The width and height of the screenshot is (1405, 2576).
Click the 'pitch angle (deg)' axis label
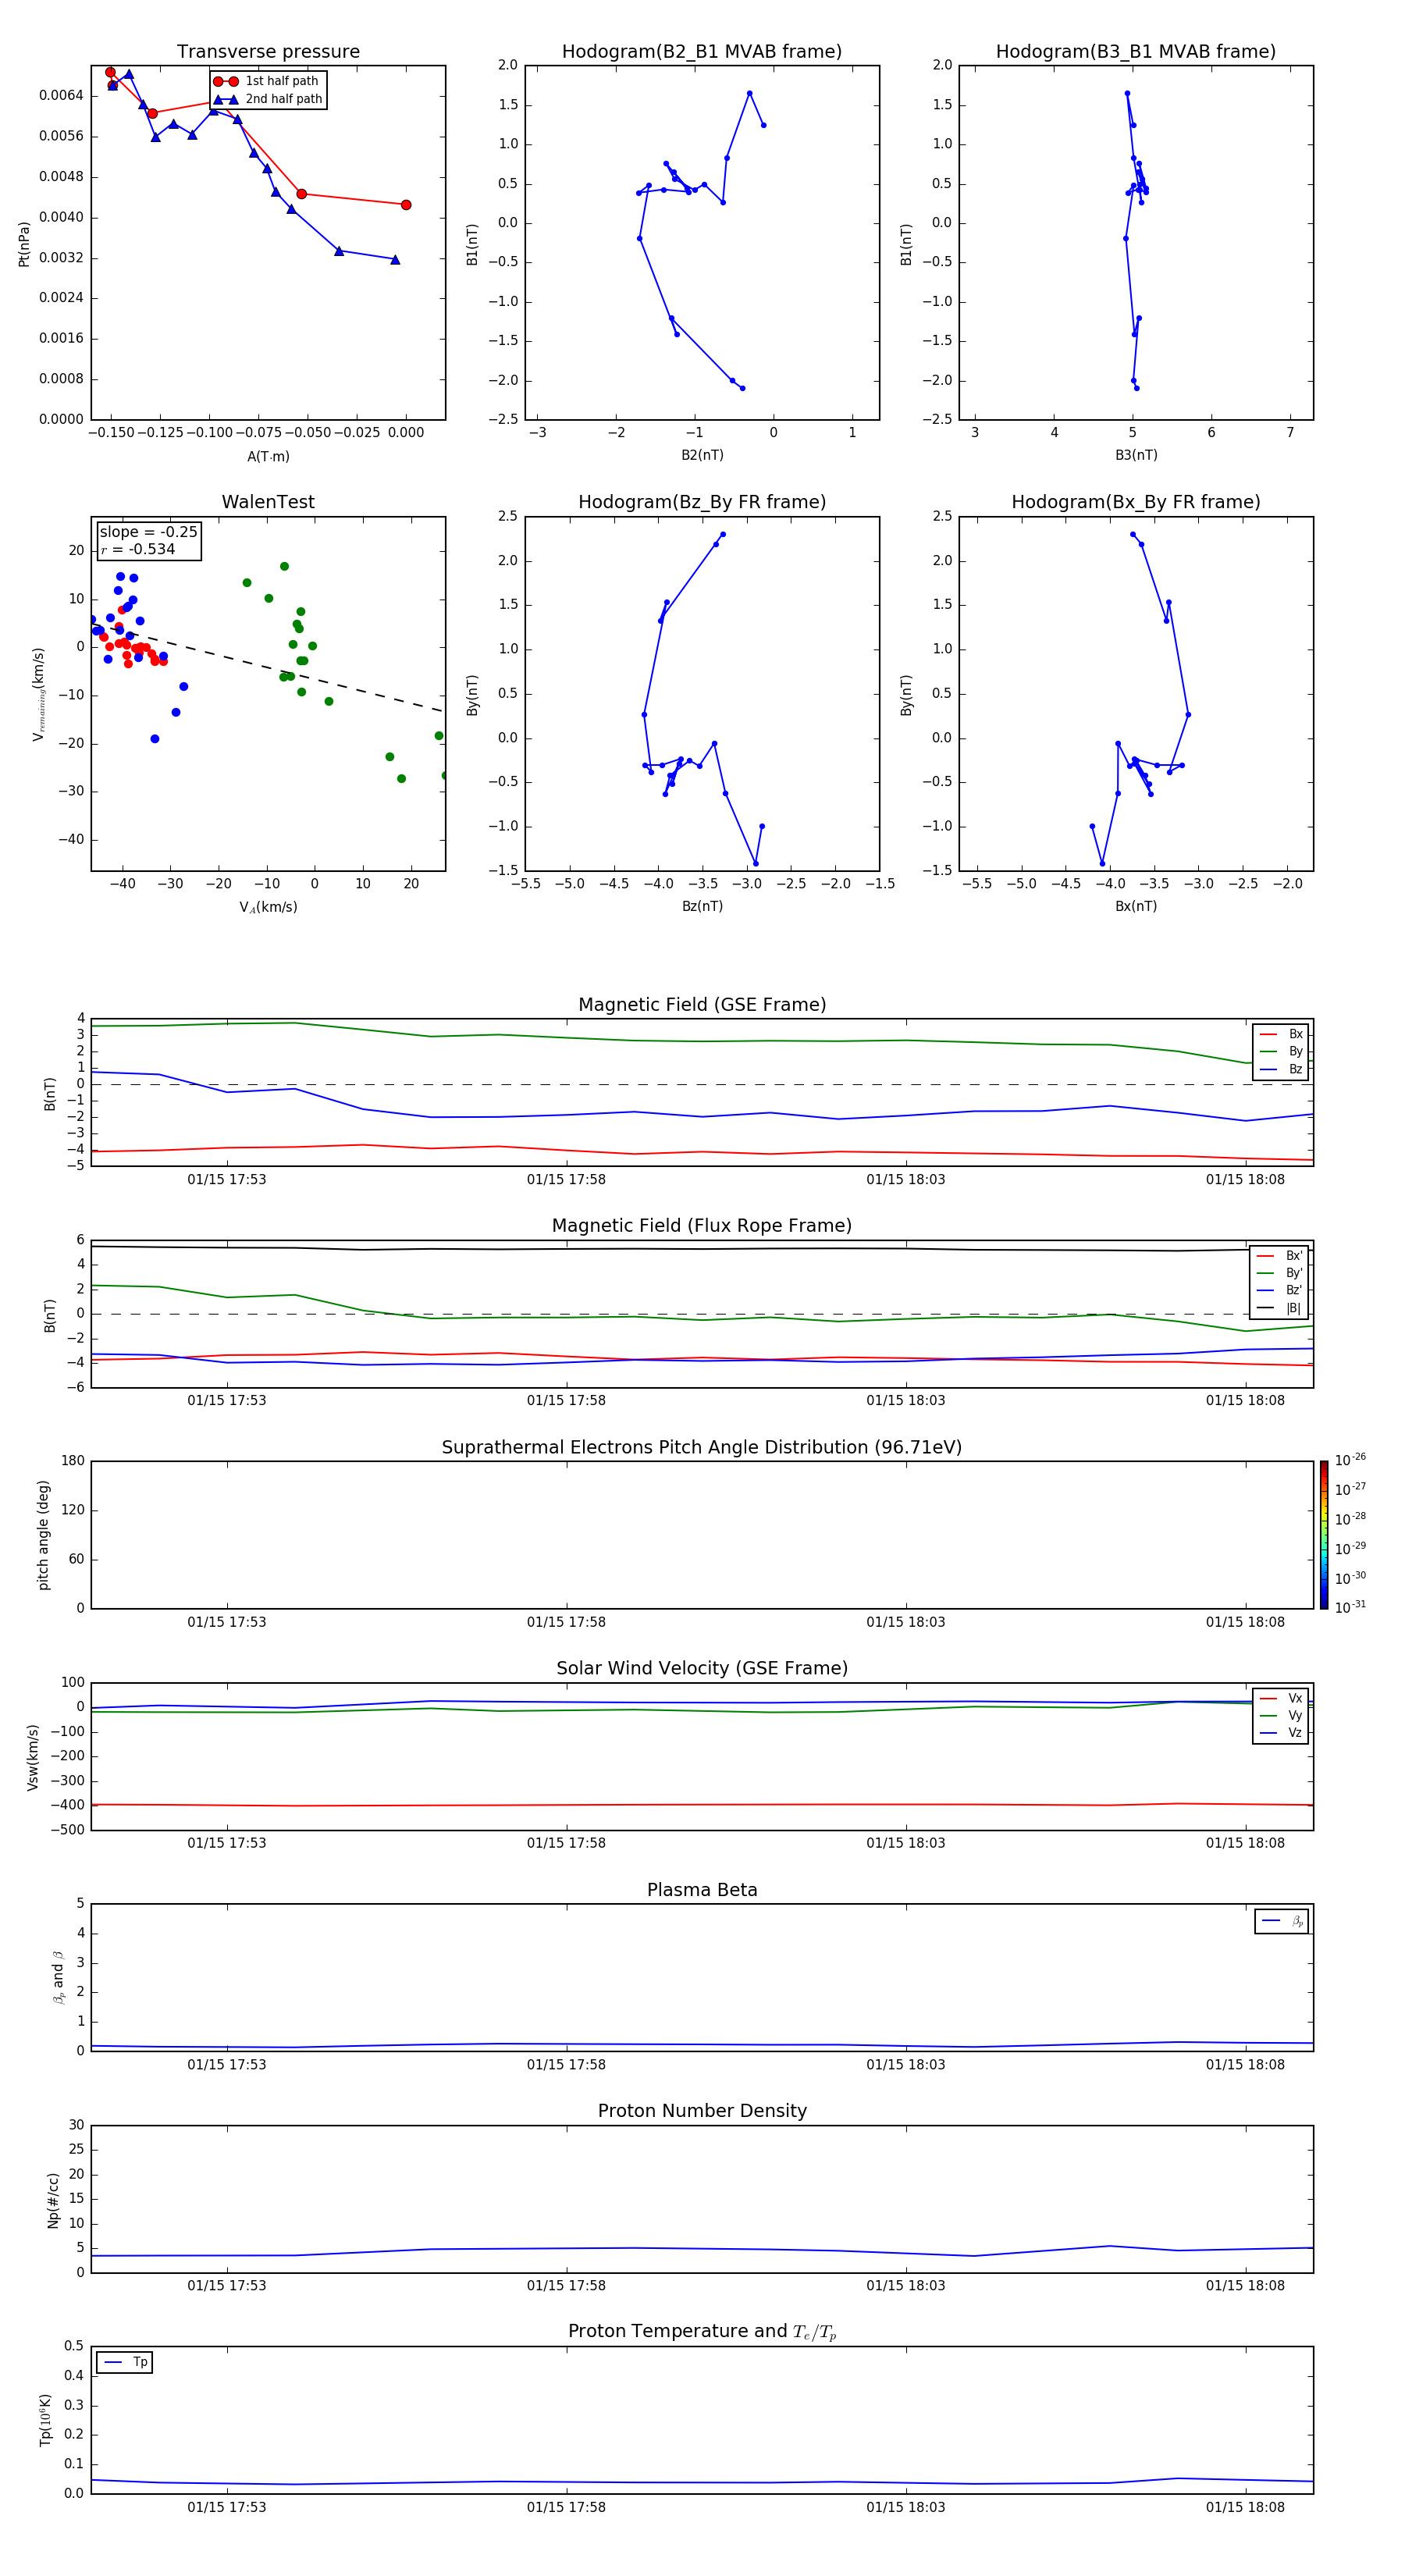(x=43, y=1535)
